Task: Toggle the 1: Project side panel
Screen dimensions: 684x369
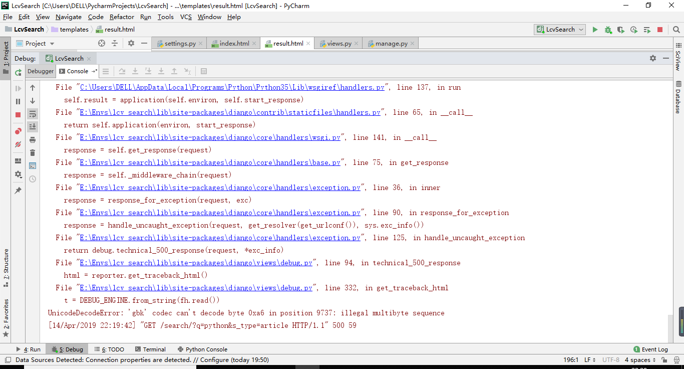Action: coord(6,58)
